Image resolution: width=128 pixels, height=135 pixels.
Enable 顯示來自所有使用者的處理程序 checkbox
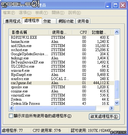tap(11, 116)
